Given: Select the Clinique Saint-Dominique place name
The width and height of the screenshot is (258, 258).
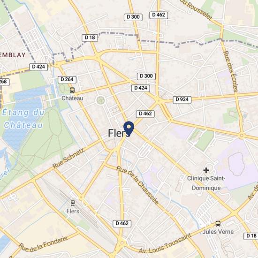Looking at the screenshot, I should (206, 183).
